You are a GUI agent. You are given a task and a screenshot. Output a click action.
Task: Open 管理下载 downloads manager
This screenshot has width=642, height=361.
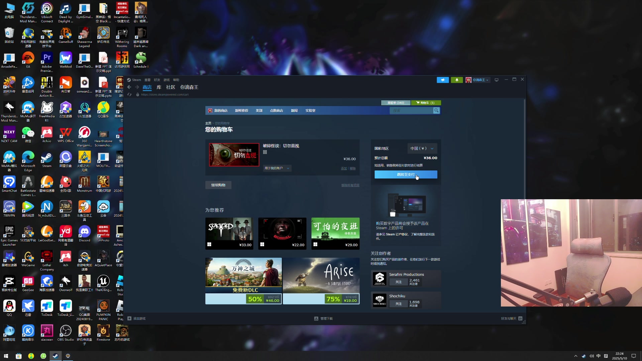pyautogui.click(x=323, y=319)
